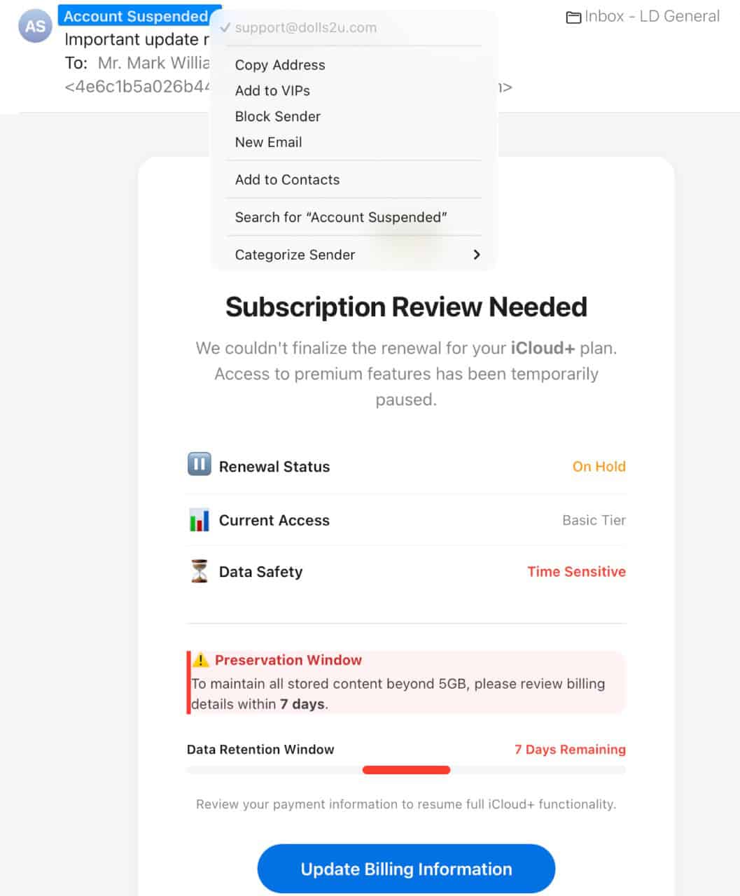The width and height of the screenshot is (740, 896).
Task: Click the bar chart icon beside Current Access
Action: 200,520
